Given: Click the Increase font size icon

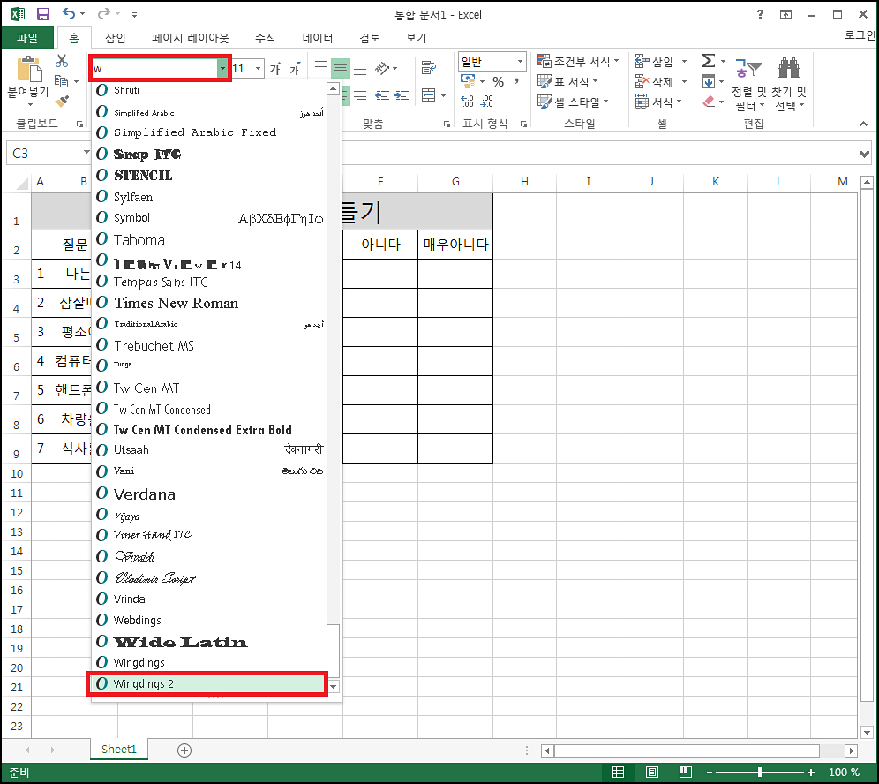Looking at the screenshot, I should tap(275, 68).
